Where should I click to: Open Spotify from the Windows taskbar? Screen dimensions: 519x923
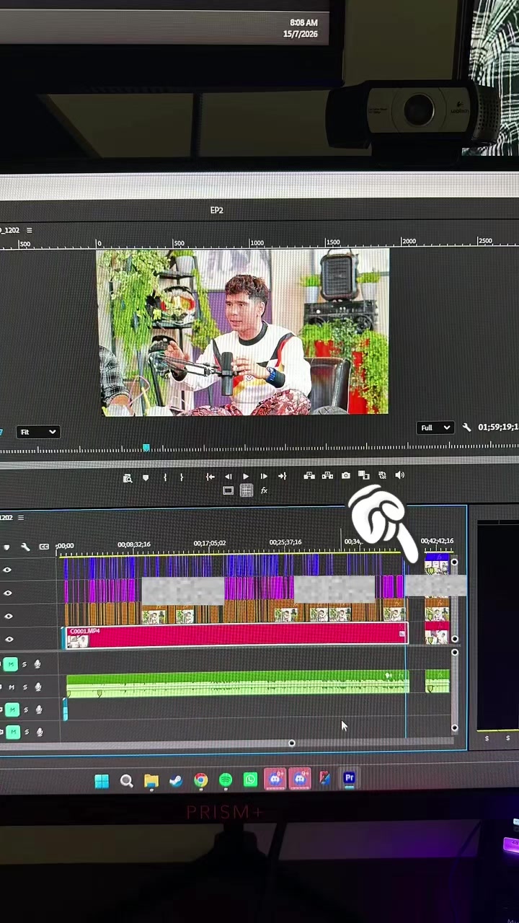pyautogui.click(x=226, y=780)
